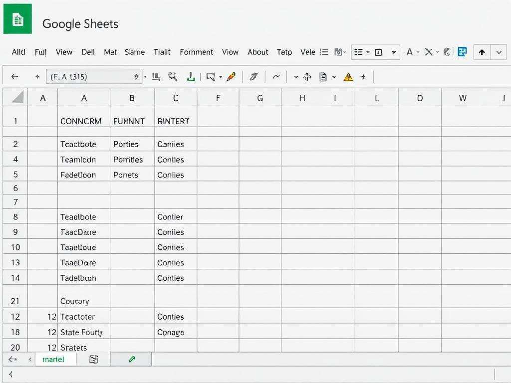The image size is (511, 383).
Task: Open the text color picker A
Action: pyautogui.click(x=410, y=52)
